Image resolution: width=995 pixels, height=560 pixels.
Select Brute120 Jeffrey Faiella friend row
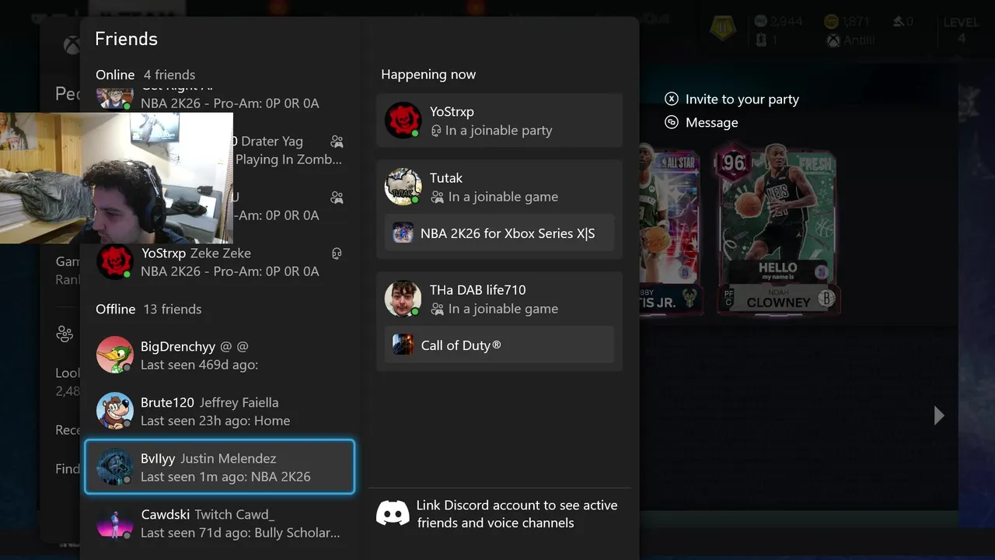pos(219,411)
